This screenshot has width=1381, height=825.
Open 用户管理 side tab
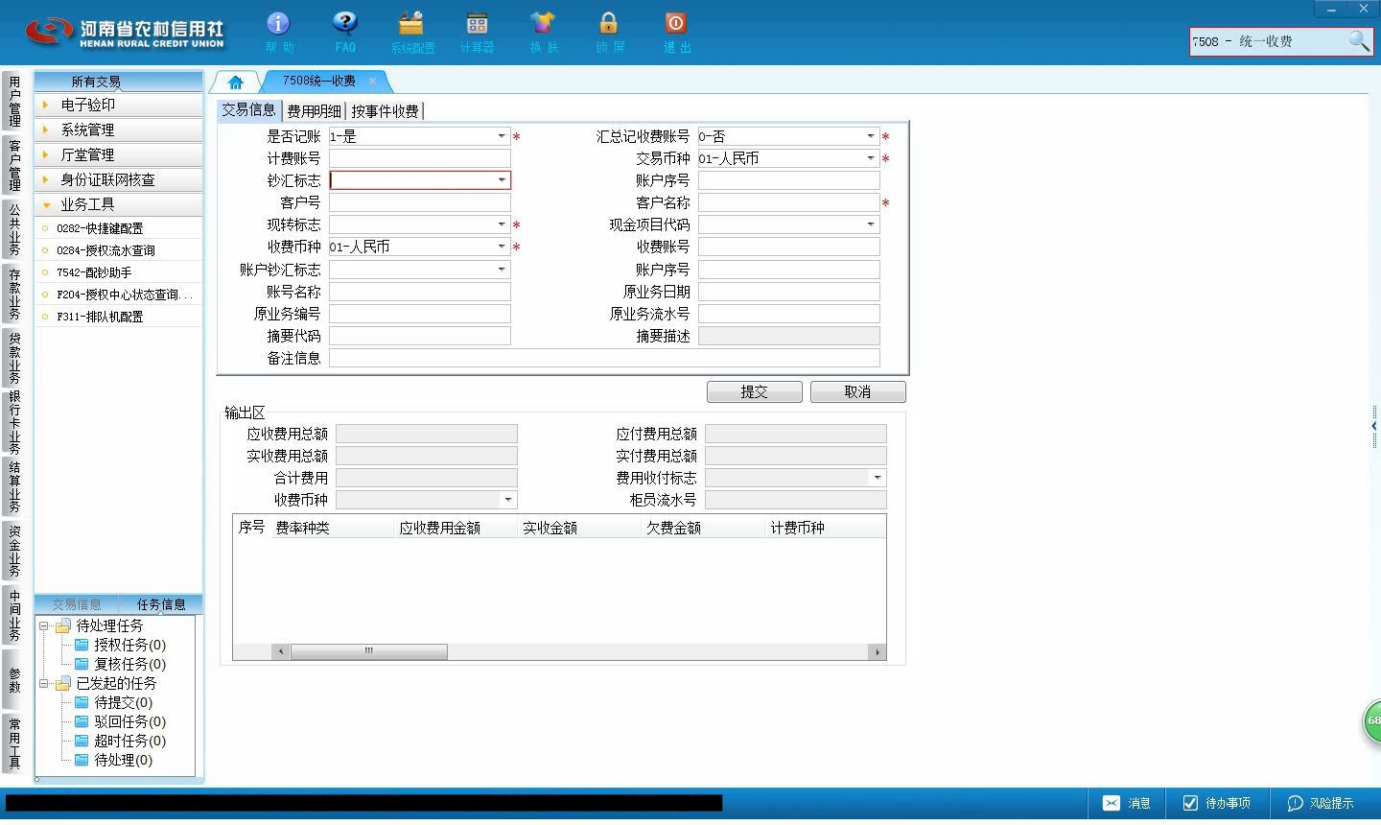pyautogui.click(x=14, y=101)
